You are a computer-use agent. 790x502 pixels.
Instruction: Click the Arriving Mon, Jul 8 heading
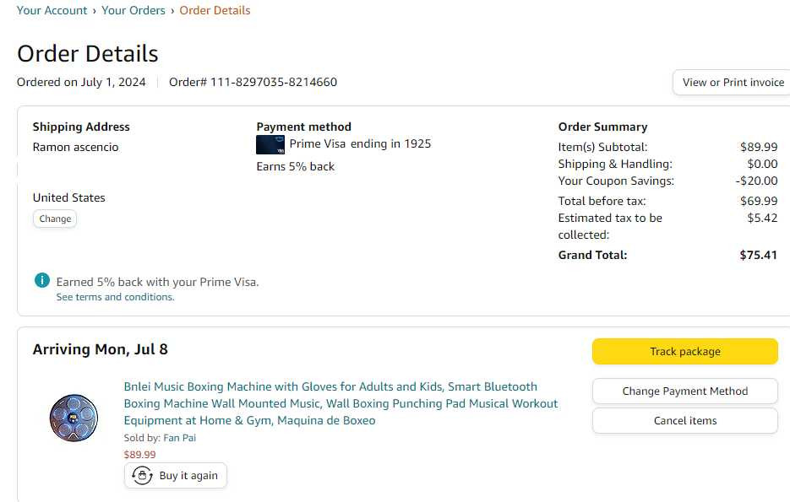click(x=101, y=349)
